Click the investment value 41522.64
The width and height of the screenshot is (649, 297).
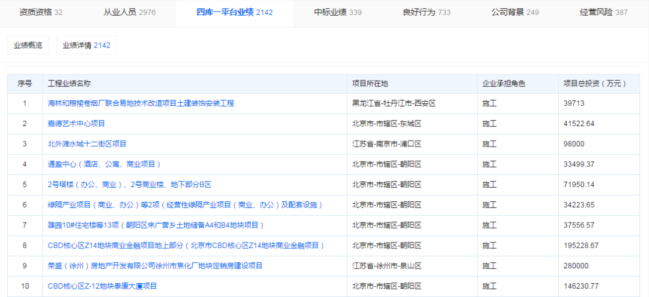(579, 124)
